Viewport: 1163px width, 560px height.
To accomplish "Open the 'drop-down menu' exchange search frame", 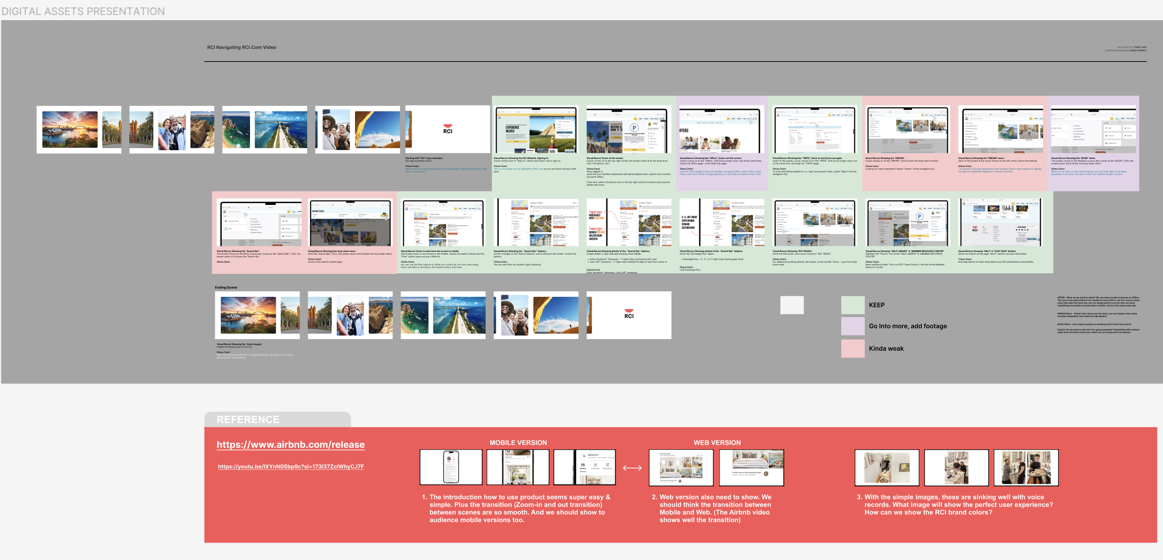I will (350, 223).
